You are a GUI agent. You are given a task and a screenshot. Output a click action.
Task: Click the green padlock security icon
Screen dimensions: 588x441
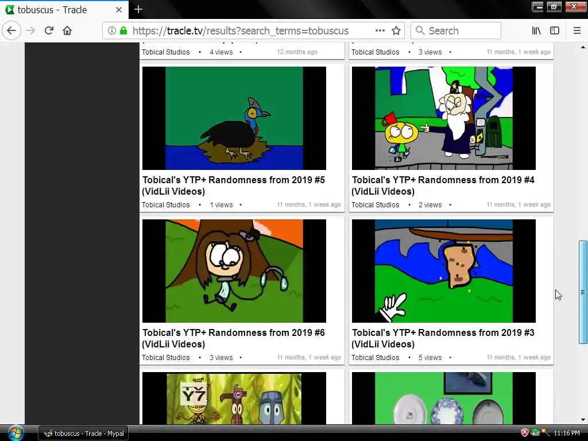tap(123, 30)
